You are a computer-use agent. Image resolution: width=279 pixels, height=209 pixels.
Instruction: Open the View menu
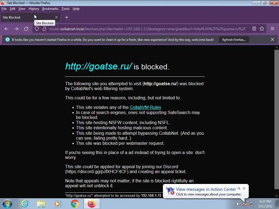[x=22, y=9]
